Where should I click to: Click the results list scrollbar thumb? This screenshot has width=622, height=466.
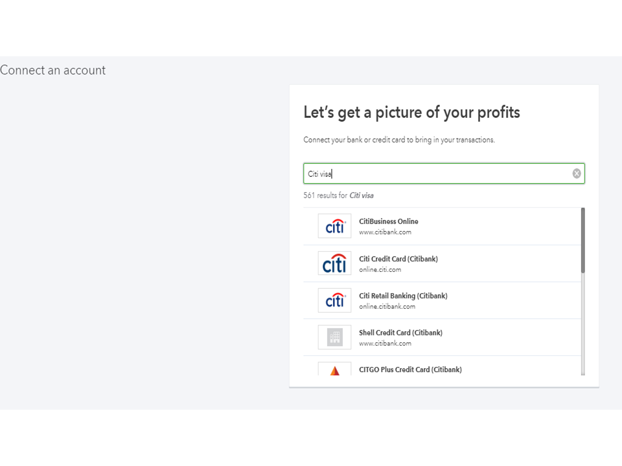(x=583, y=239)
